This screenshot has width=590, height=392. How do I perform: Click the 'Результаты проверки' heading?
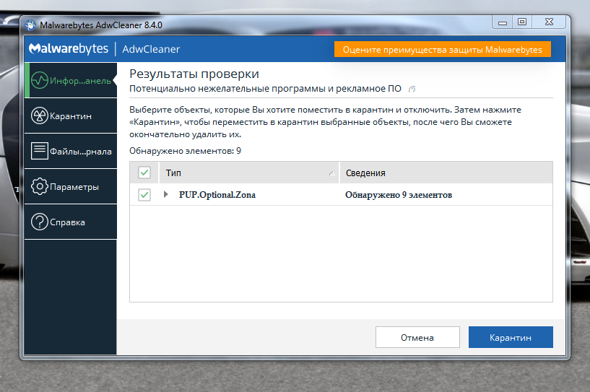tap(194, 74)
